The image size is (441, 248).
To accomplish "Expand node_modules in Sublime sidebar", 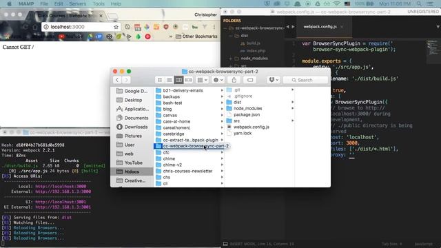I will tap(231, 59).
